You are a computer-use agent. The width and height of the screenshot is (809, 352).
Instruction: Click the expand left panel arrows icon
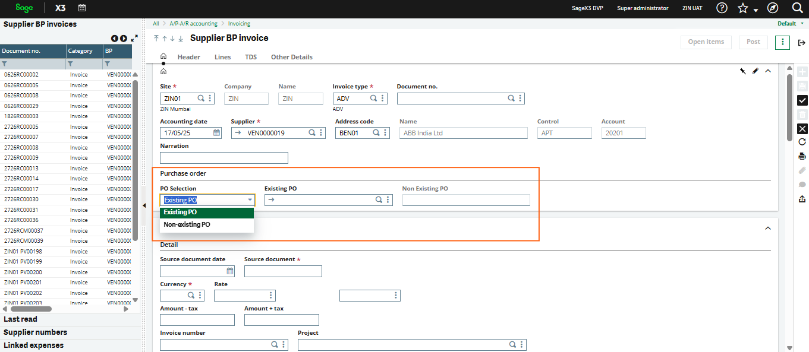(134, 37)
